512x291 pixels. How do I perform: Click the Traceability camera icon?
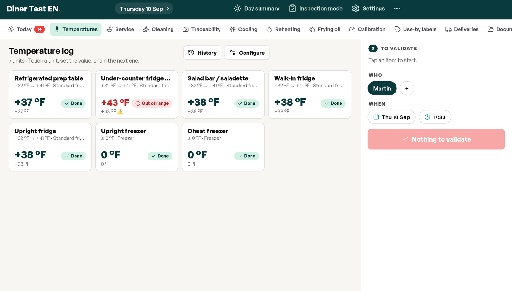186,29
